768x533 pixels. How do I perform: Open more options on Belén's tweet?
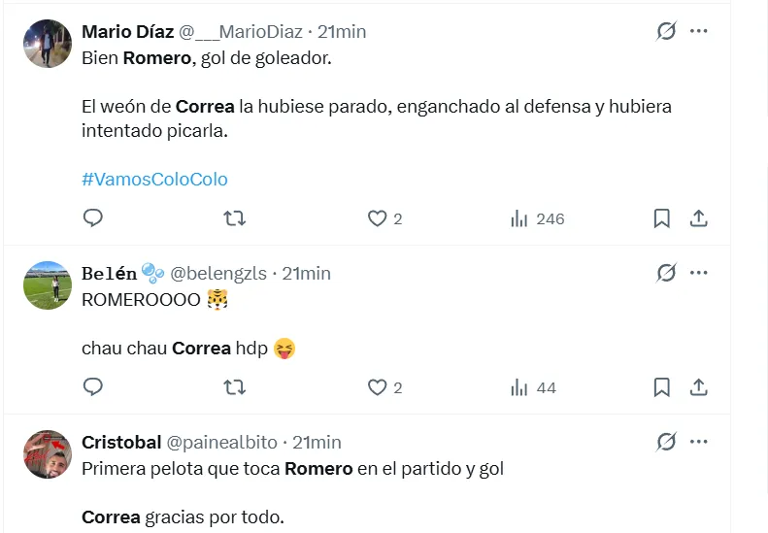(699, 273)
